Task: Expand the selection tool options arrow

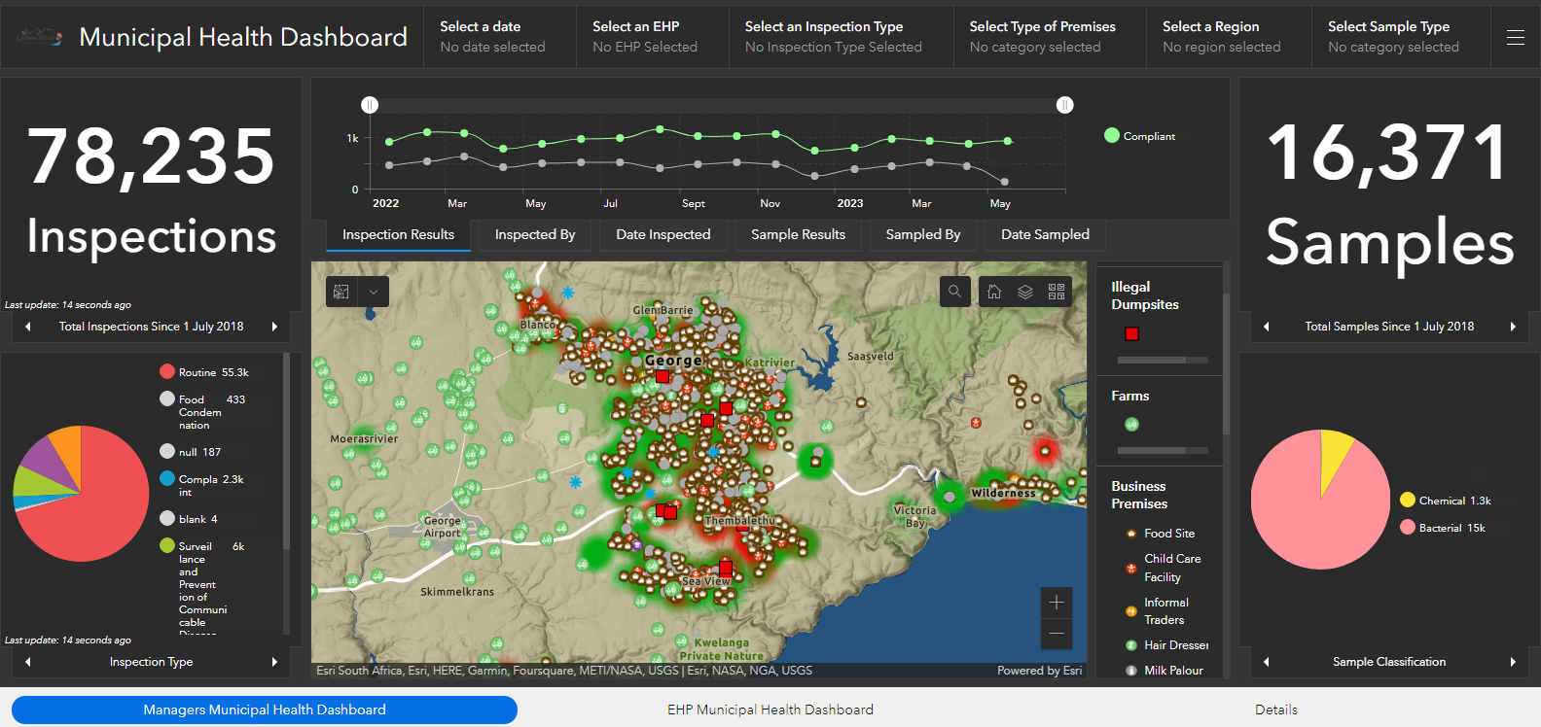Action: click(374, 292)
